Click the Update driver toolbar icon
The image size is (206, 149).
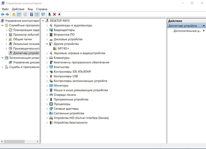click(x=50, y=14)
